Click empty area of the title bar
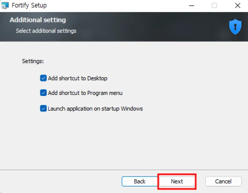This screenshot has width=248, height=193. click(117, 6)
